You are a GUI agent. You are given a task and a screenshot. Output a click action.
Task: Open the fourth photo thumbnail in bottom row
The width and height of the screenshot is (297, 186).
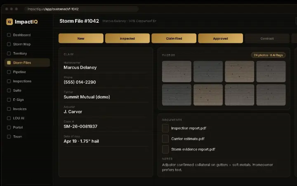pos(271,95)
